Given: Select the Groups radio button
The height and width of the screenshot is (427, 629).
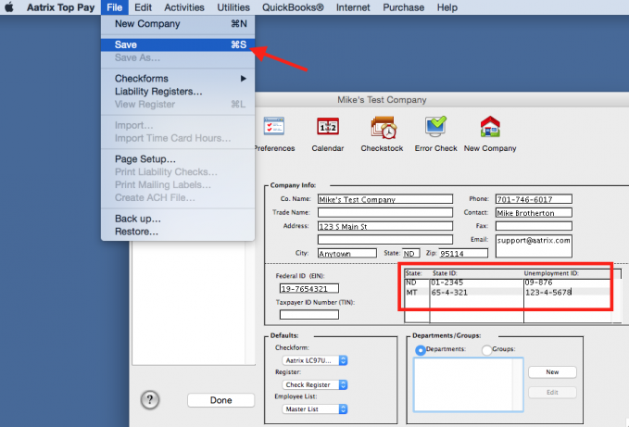Looking at the screenshot, I should (487, 349).
